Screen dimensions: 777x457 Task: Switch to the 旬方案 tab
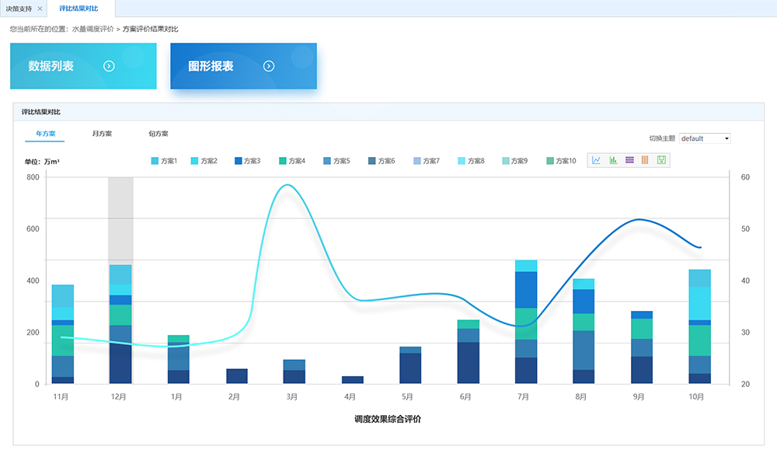(x=159, y=134)
